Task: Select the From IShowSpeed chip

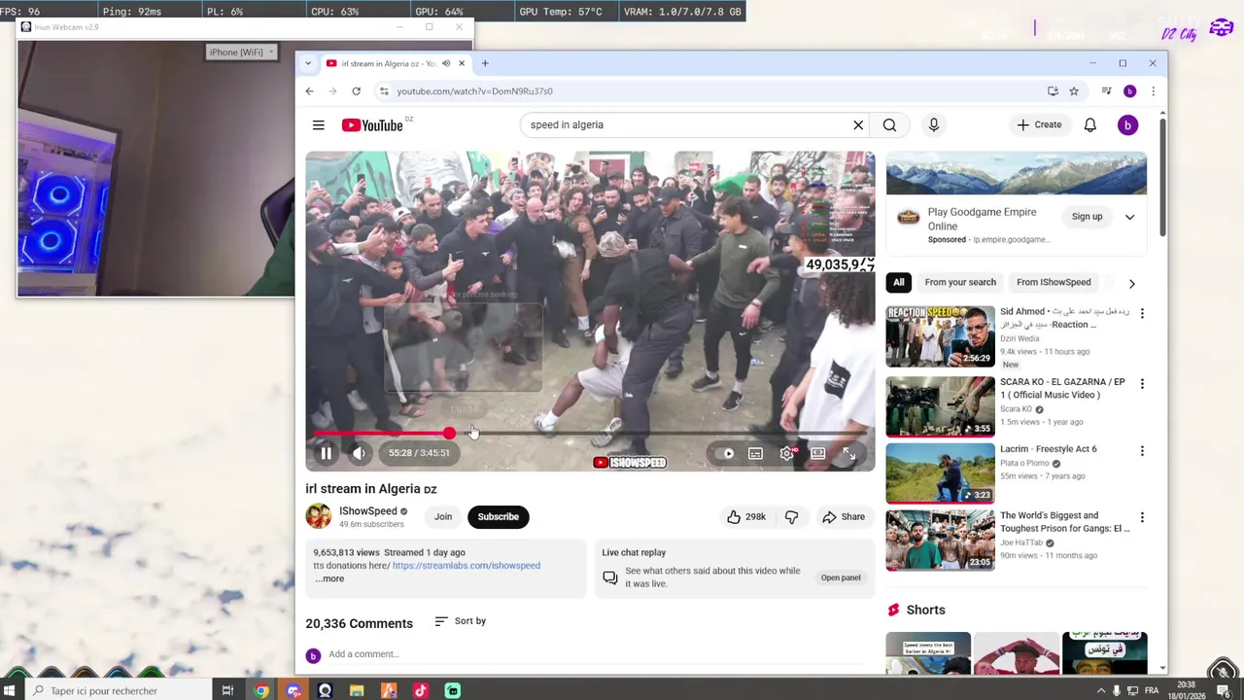Action: (1054, 282)
